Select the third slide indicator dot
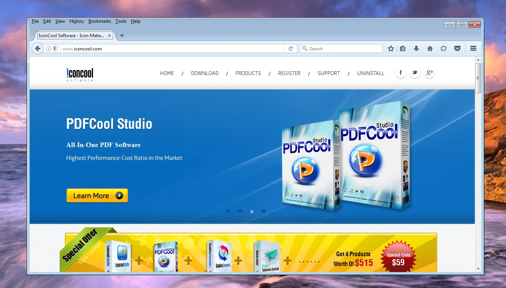Viewport: 506px width, 288px height. coord(252,211)
